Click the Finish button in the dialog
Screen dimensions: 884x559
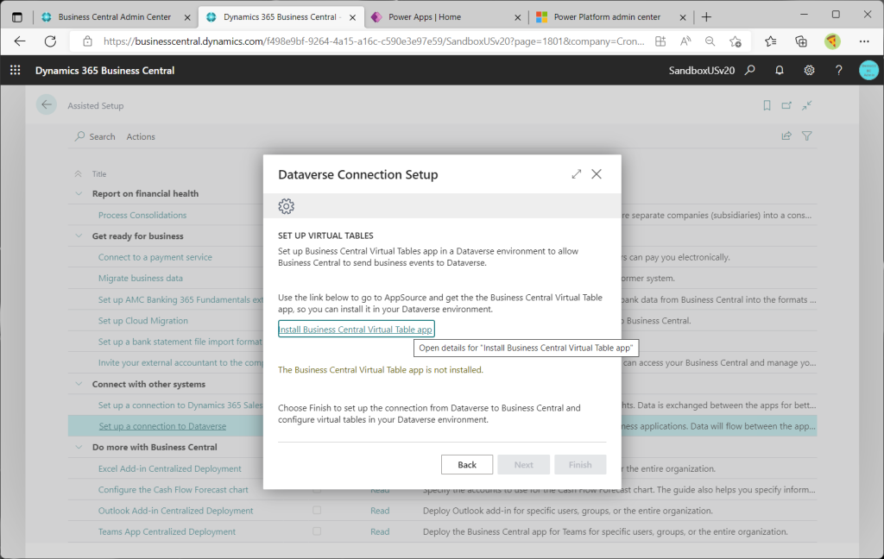pos(580,464)
